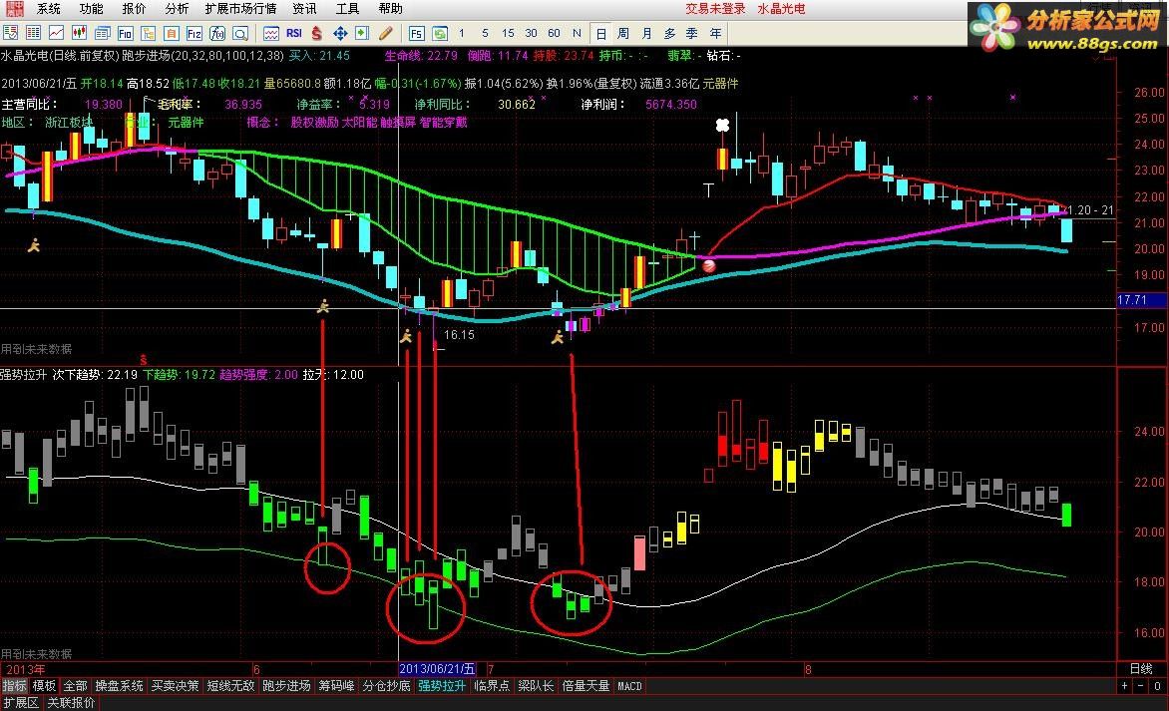Open the 扩展市场行情 menu
Viewport: 1169px width, 711px height.
tap(240, 9)
